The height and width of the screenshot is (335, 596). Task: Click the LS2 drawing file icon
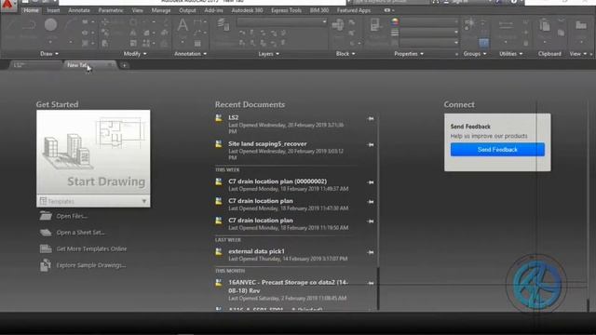pyautogui.click(x=219, y=118)
